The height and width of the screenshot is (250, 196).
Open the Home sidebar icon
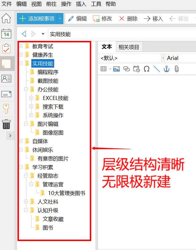(x=6, y=18)
